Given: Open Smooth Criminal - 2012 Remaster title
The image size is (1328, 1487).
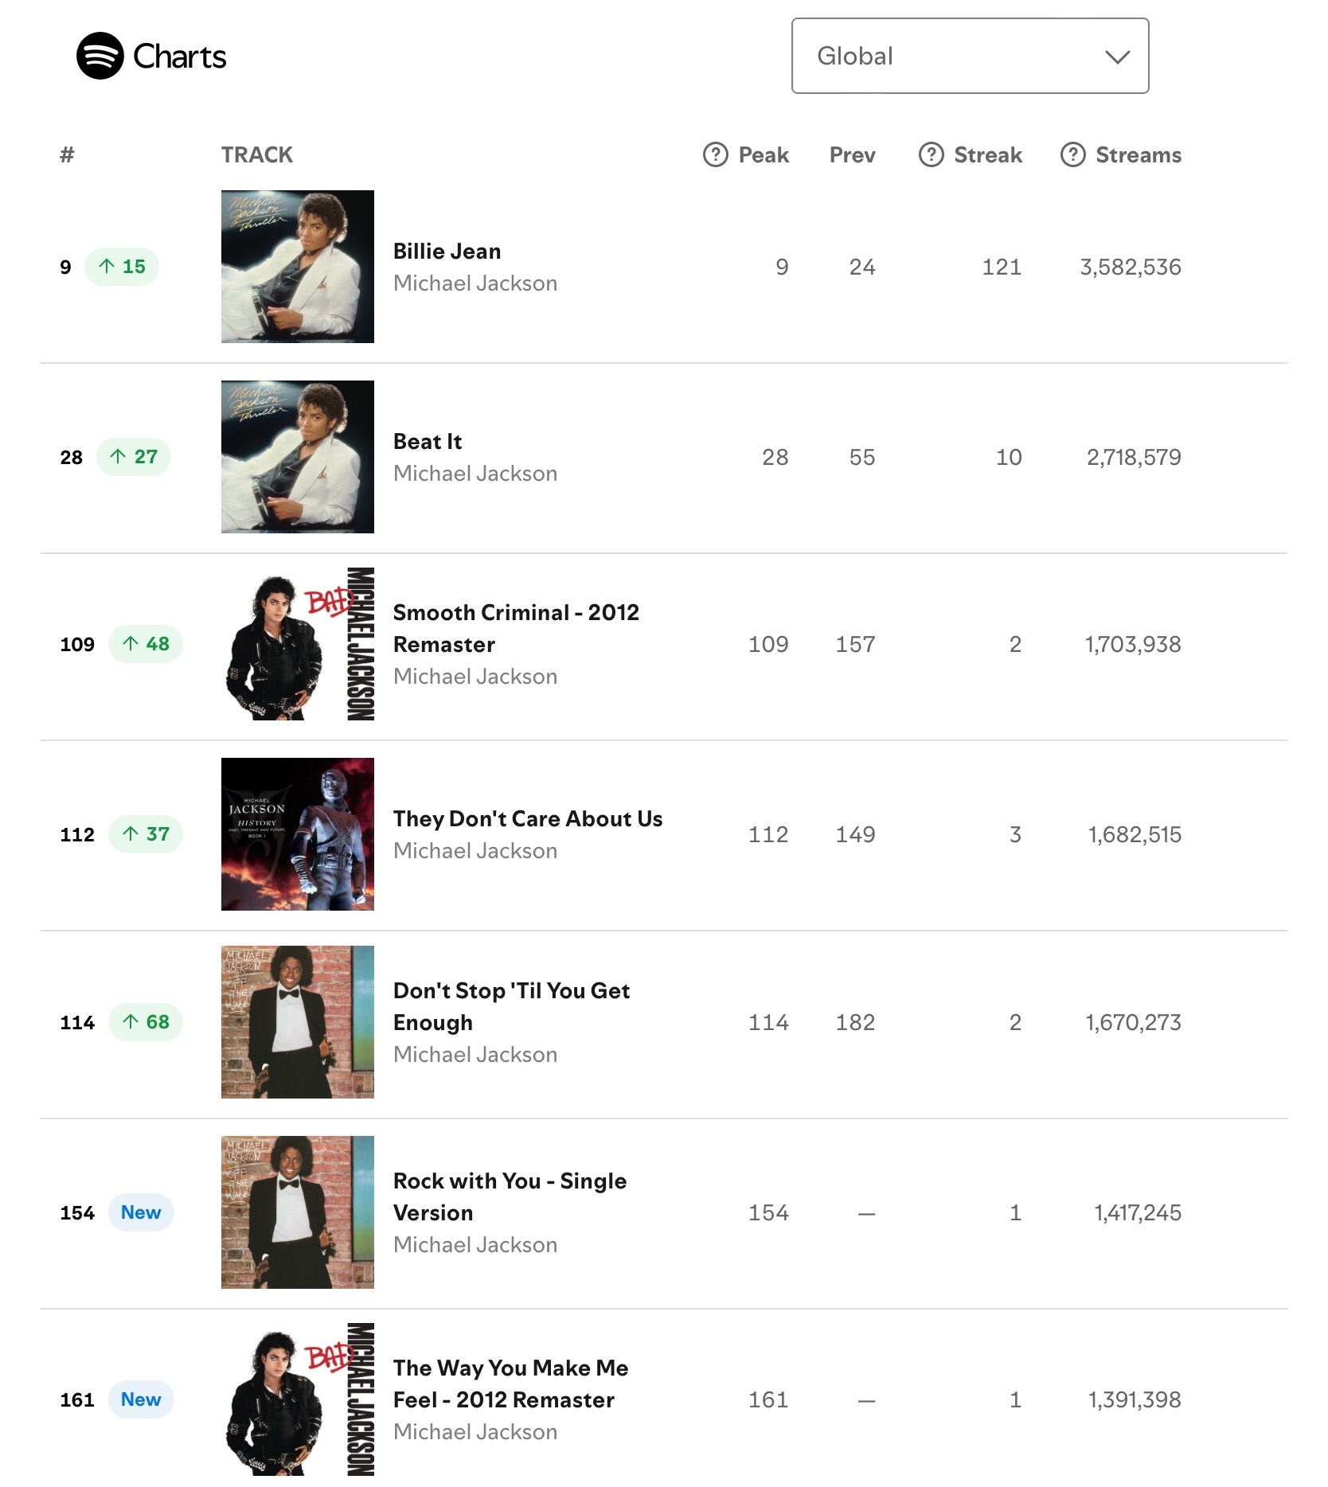Looking at the screenshot, I should [x=516, y=628].
